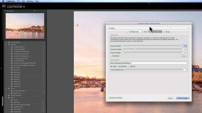Click the Seven collection set icon
The width and height of the screenshot is (202, 113).
tap(9, 89)
